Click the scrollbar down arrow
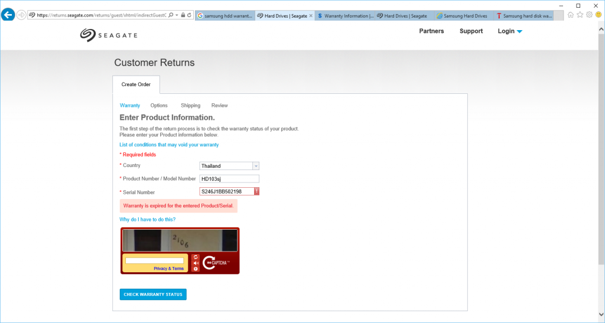The width and height of the screenshot is (605, 323). [601, 315]
